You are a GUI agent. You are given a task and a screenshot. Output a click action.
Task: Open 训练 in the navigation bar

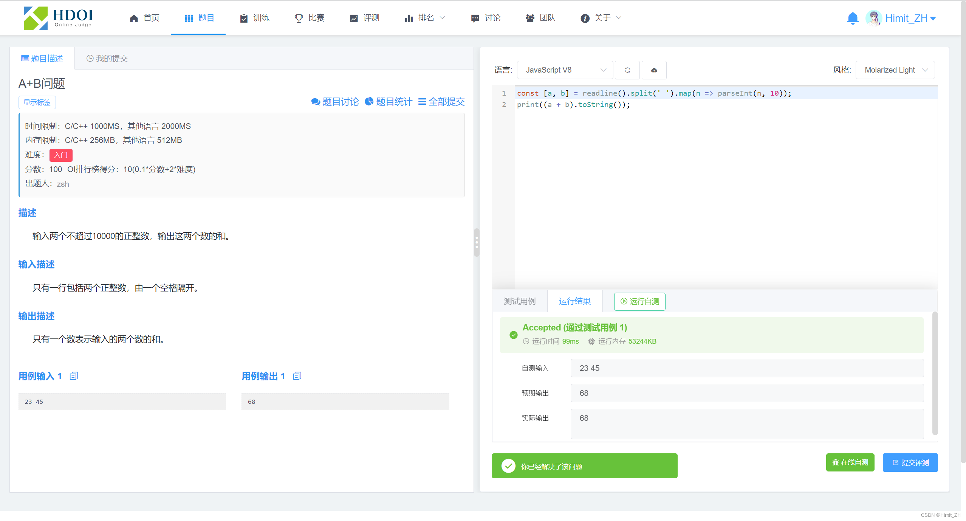click(255, 18)
